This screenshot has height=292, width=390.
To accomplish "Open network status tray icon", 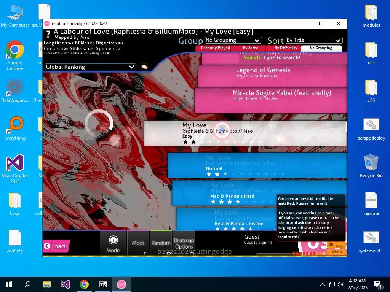I will (x=332, y=284).
